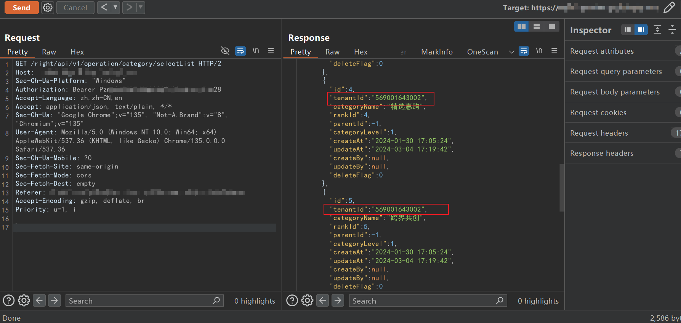Switch to combined single-pane layout view
This screenshot has width=681, height=323.
(x=552, y=26)
